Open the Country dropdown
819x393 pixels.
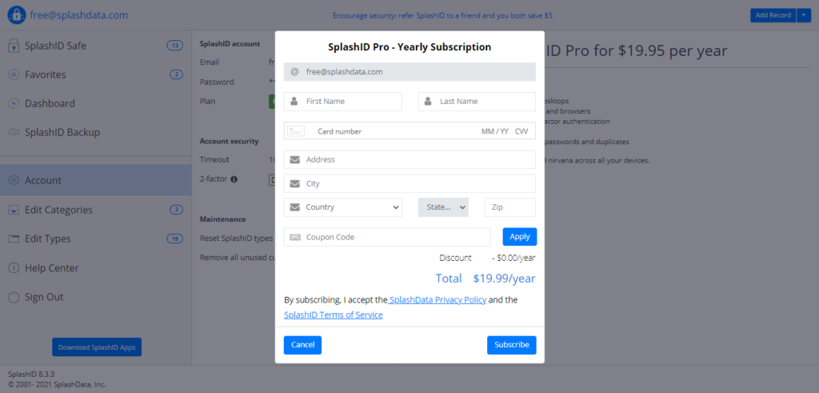(342, 207)
